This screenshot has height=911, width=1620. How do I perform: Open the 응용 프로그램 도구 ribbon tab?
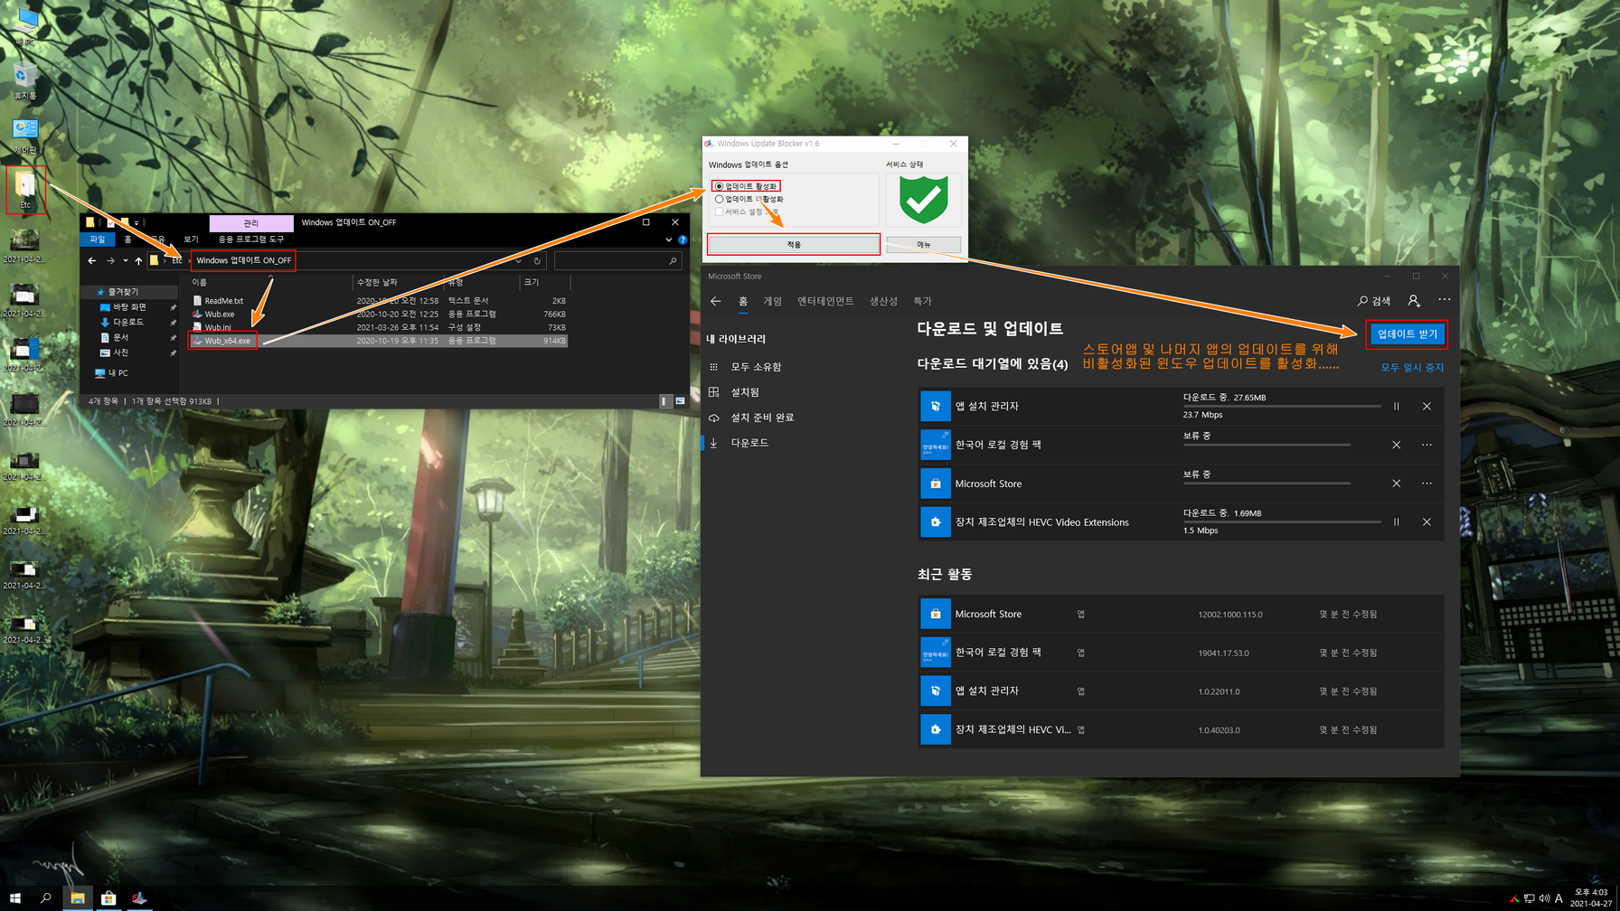250,239
